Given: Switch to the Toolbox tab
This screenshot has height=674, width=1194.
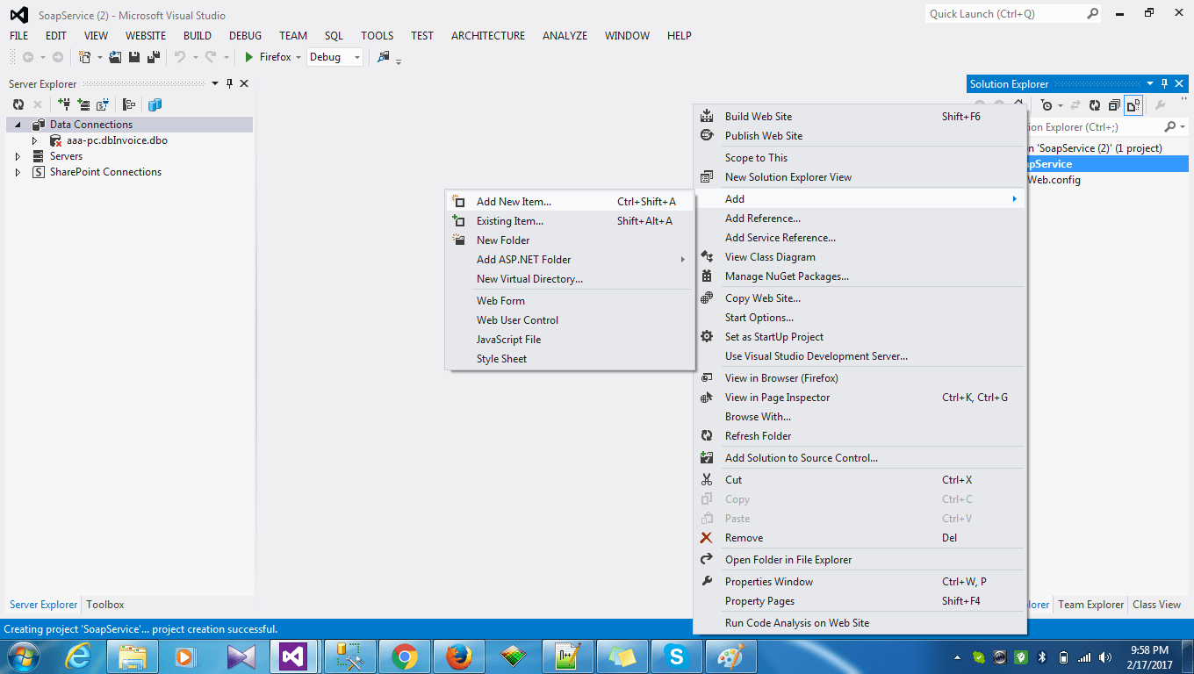Looking at the screenshot, I should point(105,605).
